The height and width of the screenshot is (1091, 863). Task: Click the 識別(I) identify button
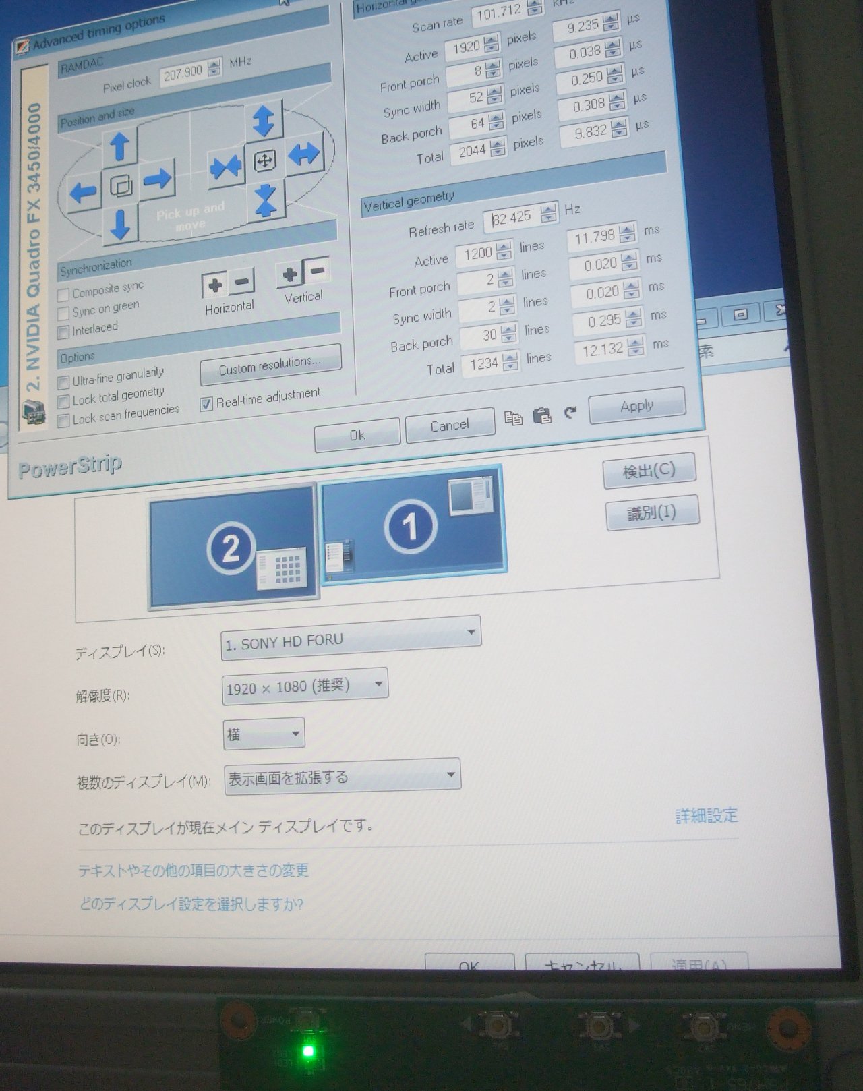[652, 512]
